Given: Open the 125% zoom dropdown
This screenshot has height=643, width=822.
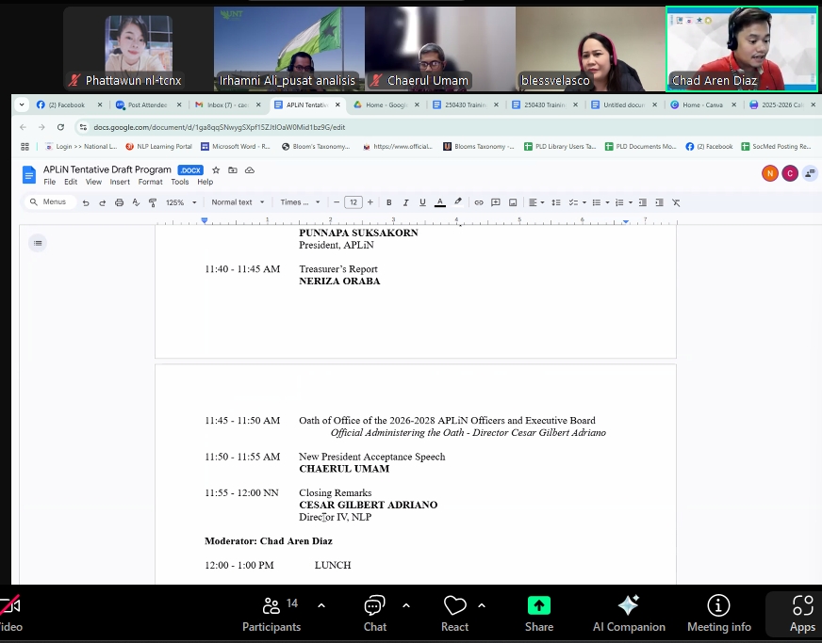Looking at the screenshot, I should click(181, 202).
